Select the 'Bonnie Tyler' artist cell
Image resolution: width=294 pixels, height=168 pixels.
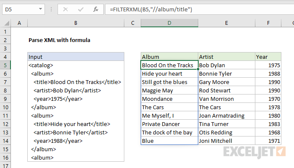click(x=226, y=73)
